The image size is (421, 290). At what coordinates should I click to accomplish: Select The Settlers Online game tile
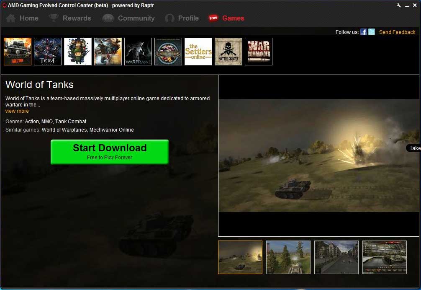coord(198,51)
